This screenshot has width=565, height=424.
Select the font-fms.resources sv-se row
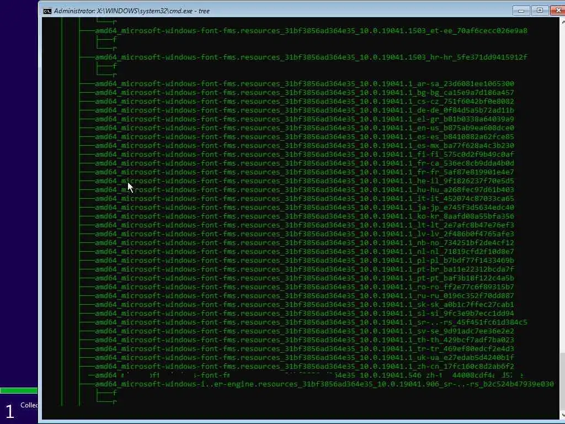[305, 331]
